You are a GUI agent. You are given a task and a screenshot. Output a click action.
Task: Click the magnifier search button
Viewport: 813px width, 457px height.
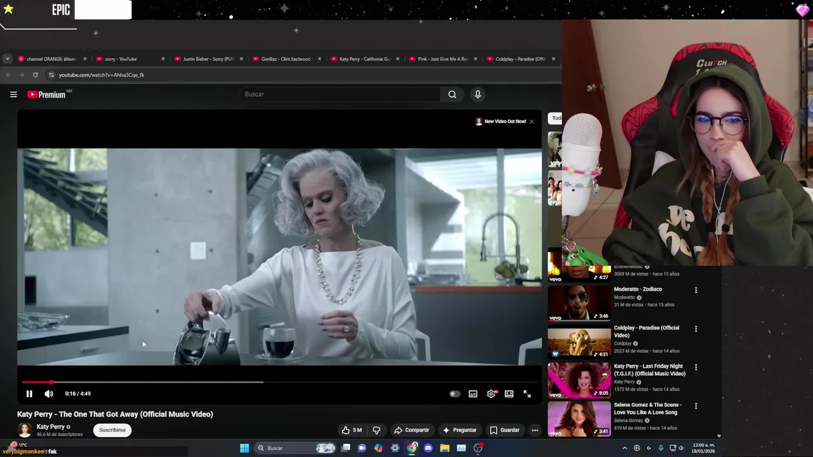(452, 95)
